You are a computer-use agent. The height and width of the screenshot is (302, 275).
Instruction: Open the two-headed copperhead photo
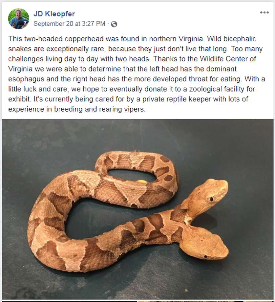pyautogui.click(x=137, y=209)
